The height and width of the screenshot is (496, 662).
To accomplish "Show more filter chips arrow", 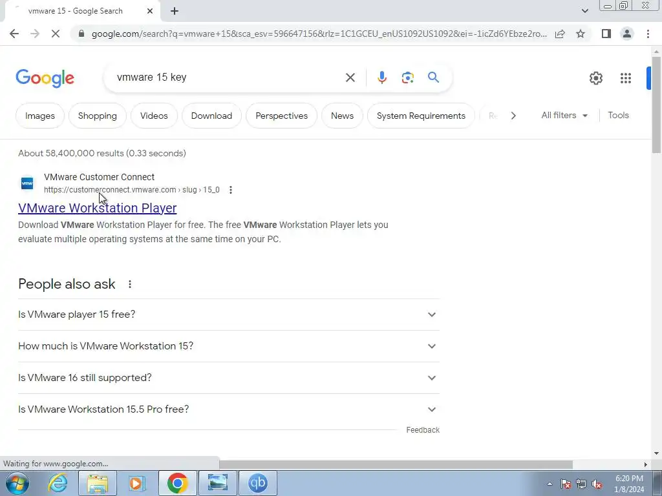I will click(x=513, y=116).
